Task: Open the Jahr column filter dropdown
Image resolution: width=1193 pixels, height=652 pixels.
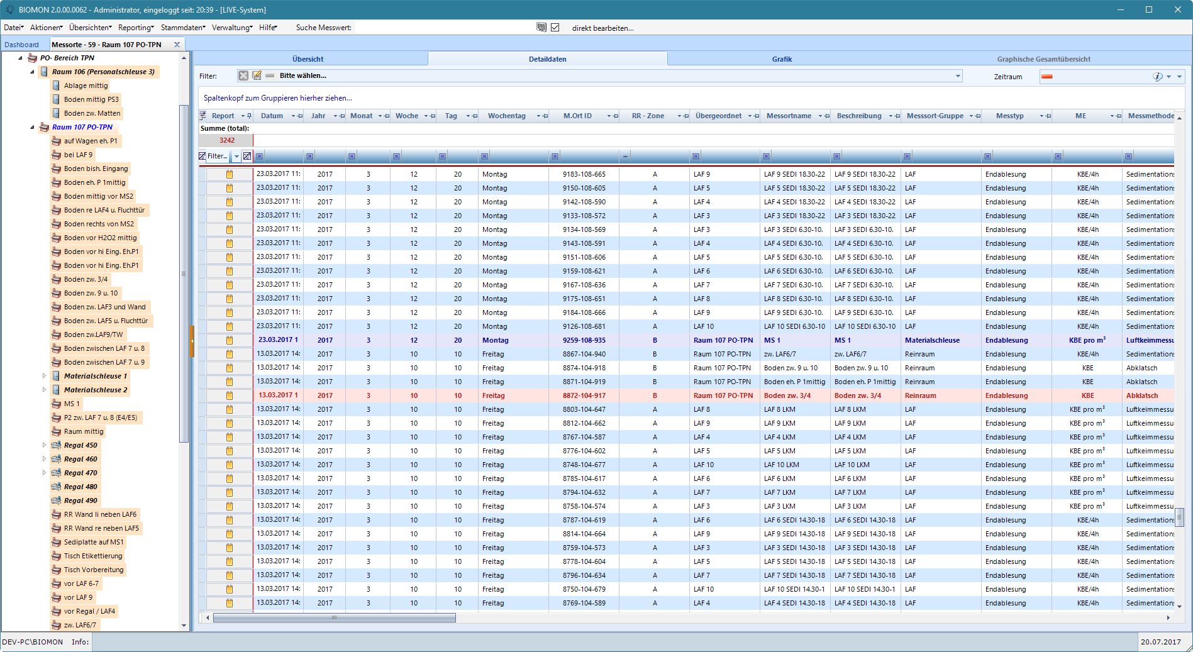Action: pyautogui.click(x=335, y=116)
